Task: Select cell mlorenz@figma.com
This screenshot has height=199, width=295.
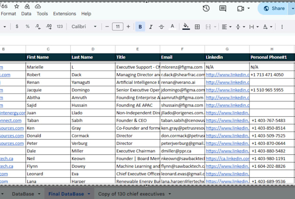Action: coord(182,67)
